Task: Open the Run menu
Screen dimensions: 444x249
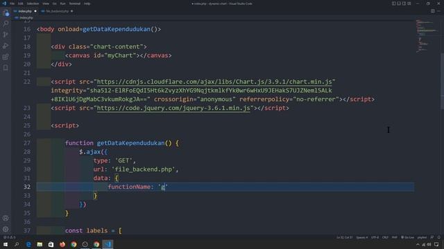Action: [x=63, y=3]
